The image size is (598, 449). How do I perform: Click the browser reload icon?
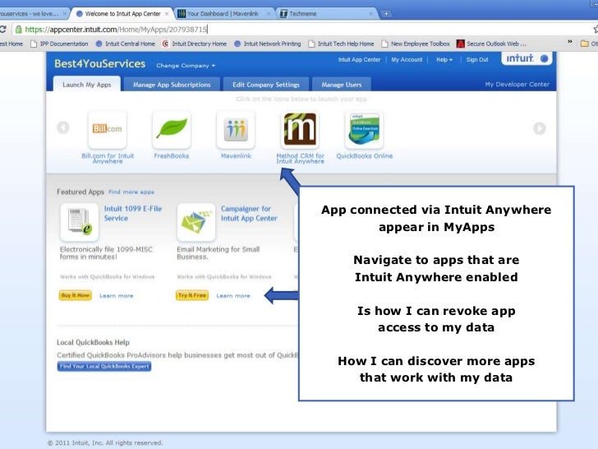tap(3, 30)
